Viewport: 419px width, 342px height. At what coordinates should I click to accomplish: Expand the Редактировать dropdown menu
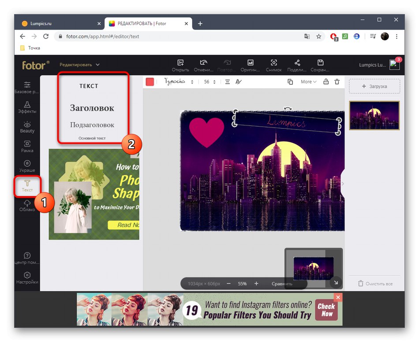point(79,64)
